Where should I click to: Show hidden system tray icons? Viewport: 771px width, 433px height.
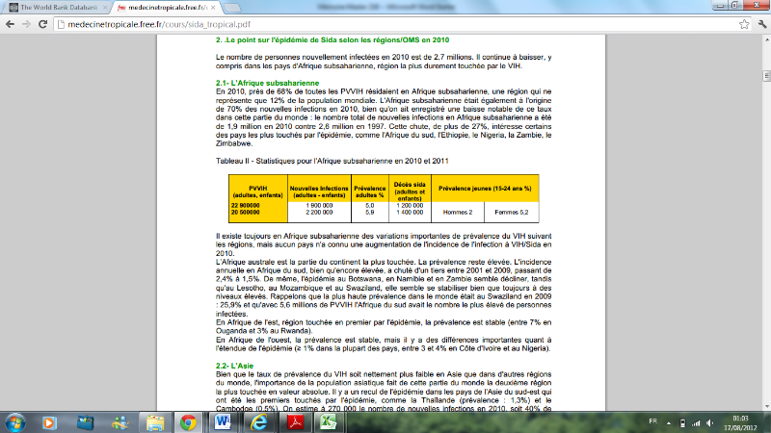(669, 422)
